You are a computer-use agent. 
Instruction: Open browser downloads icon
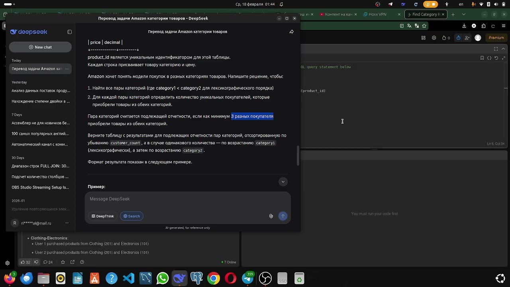464,26
